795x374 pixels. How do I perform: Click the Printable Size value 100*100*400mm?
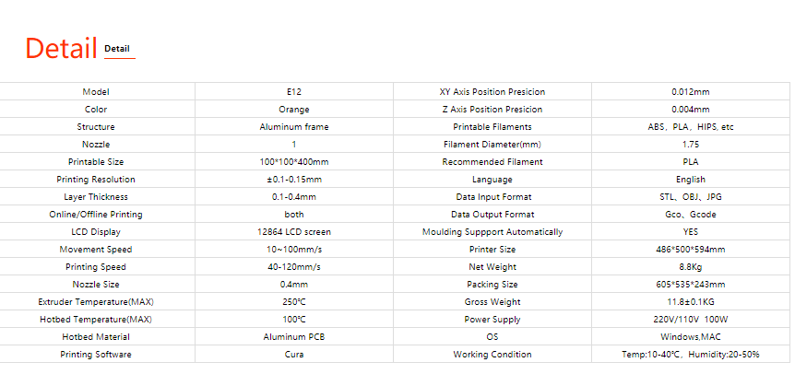coord(294,162)
